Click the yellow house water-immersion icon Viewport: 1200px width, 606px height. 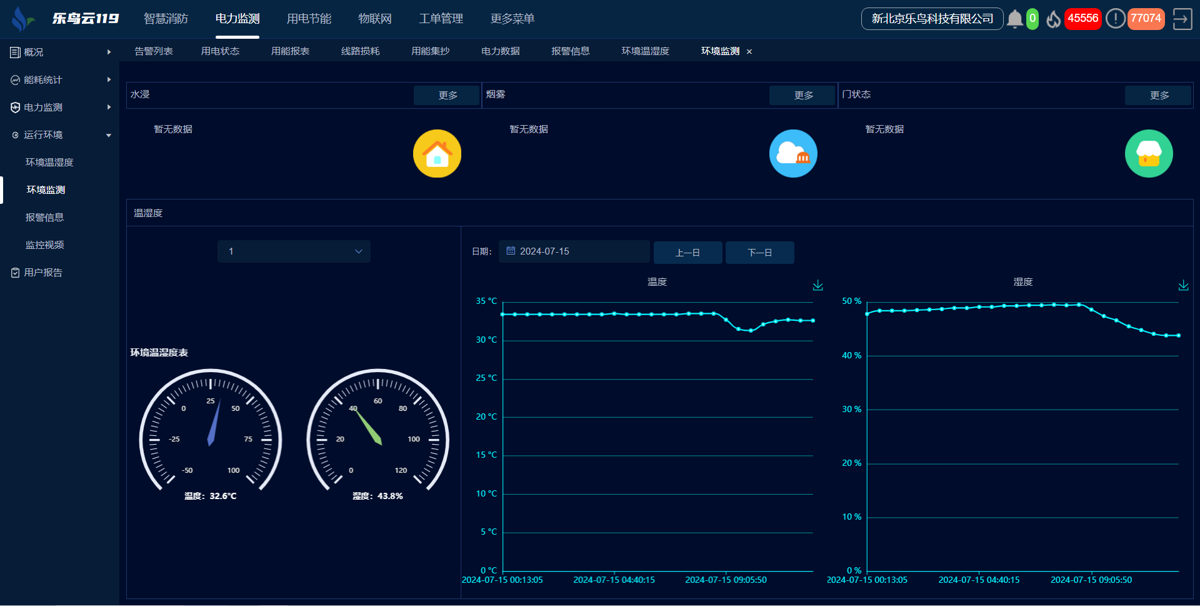[437, 154]
